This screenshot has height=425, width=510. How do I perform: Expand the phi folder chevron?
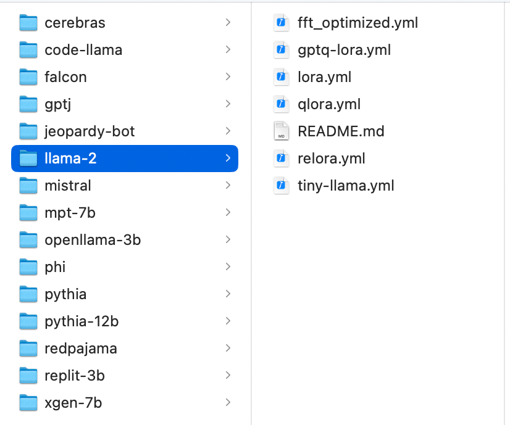click(228, 266)
